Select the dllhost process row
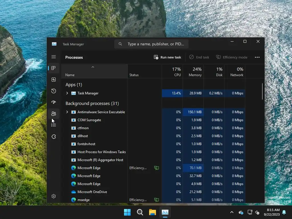This screenshot has width=292, height=219. pos(153,136)
